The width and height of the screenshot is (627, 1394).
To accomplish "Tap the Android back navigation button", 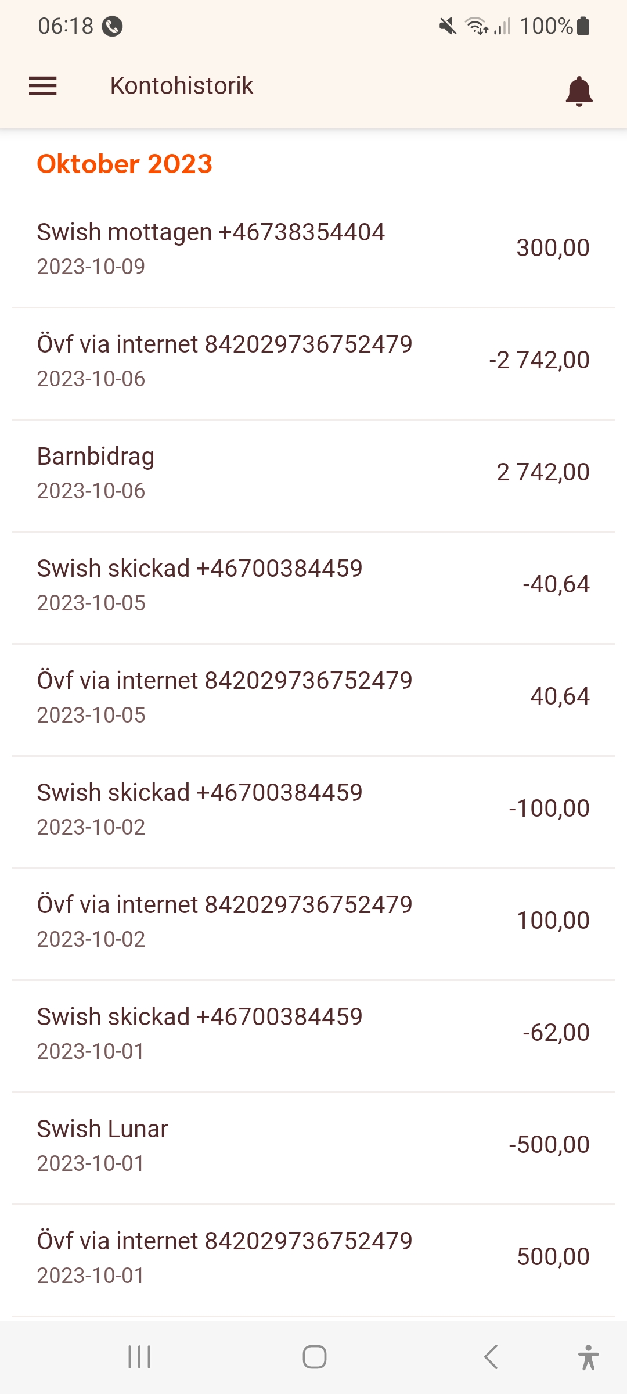I will tap(491, 1357).
